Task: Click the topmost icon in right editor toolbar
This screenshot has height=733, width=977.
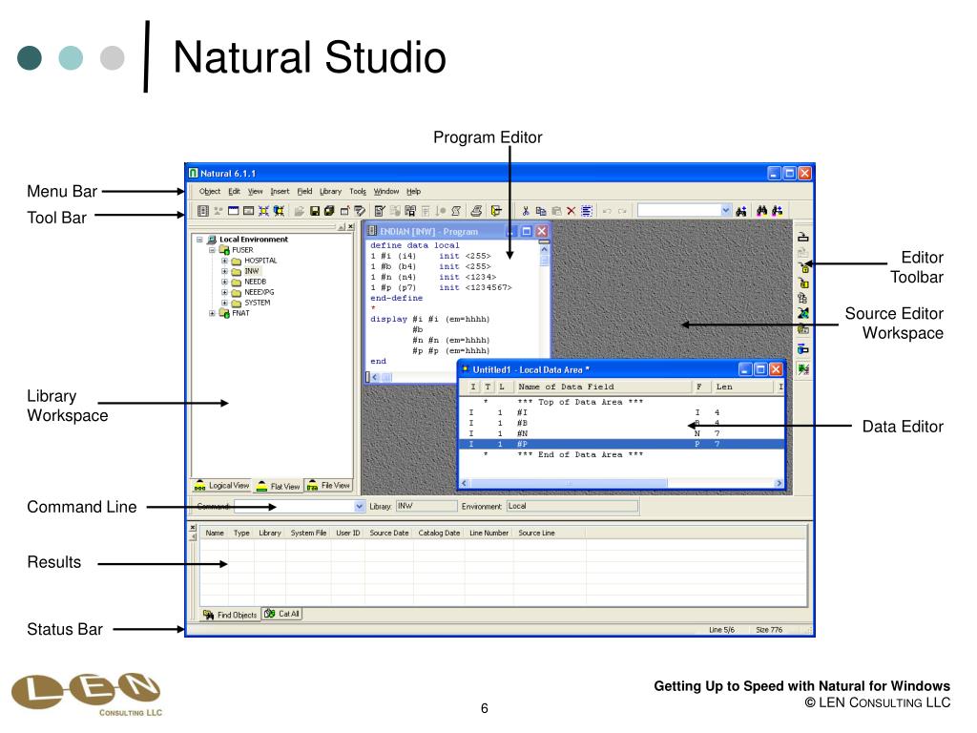Action: [x=803, y=237]
